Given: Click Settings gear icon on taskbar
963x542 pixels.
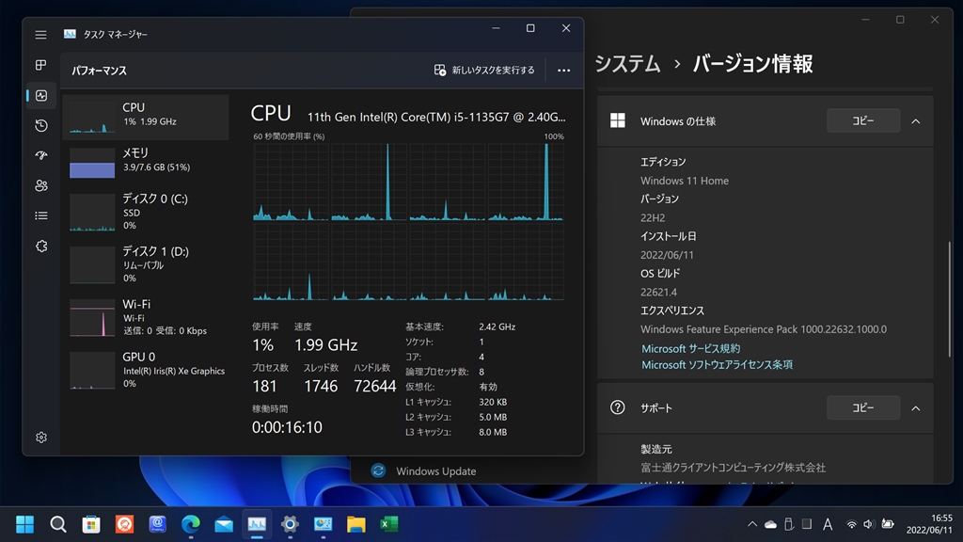Looking at the screenshot, I should coord(290,524).
